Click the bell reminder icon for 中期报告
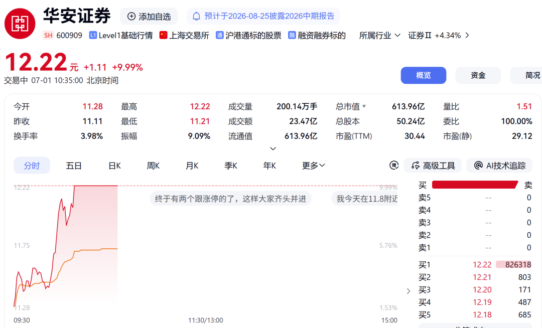 (x=196, y=16)
